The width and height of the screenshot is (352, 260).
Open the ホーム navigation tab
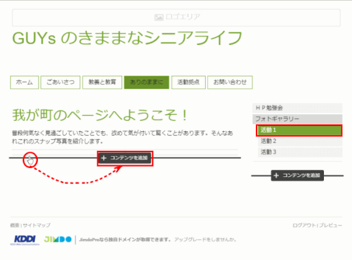pyautogui.click(x=24, y=82)
